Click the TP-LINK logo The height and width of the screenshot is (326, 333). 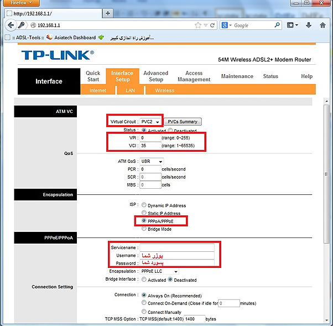58,55
